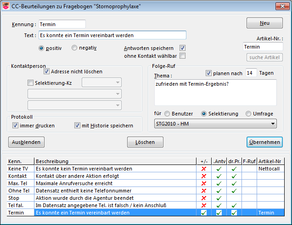Select the 'negativ' radio button
Image resolution: width=292 pixels, height=225 pixels.
[x=74, y=48]
